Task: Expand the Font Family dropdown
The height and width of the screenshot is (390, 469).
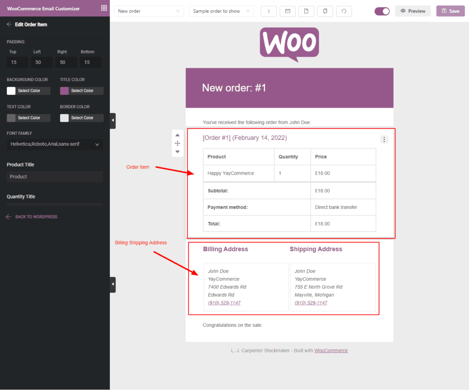Action: (55, 144)
